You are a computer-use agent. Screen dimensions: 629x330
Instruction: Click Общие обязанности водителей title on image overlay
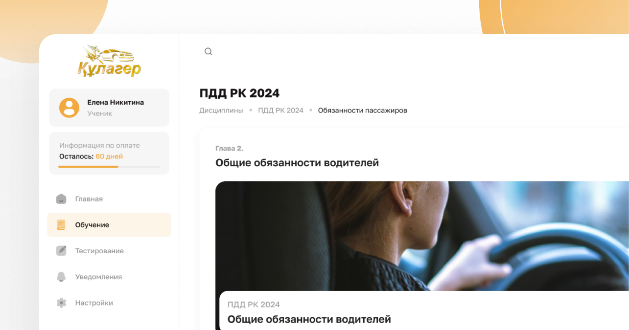(x=309, y=320)
